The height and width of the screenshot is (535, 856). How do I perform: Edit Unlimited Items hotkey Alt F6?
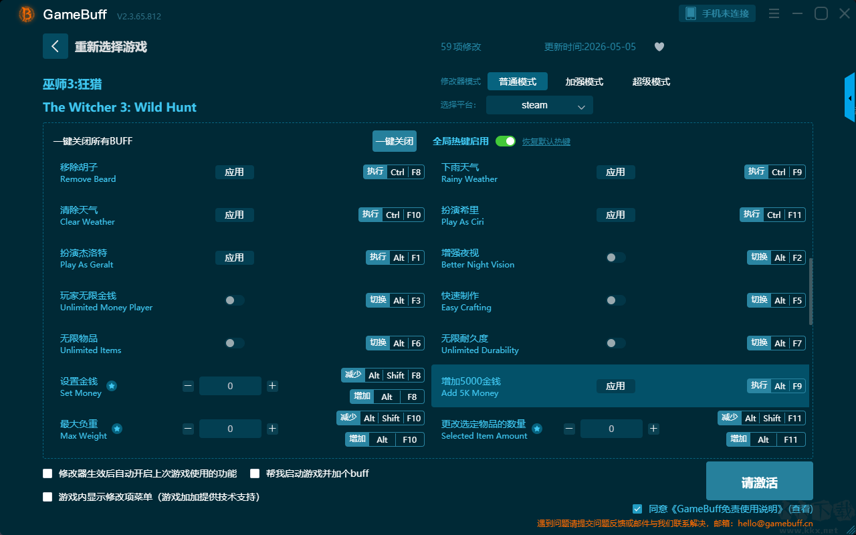click(395, 343)
